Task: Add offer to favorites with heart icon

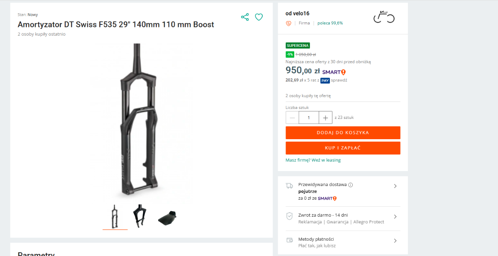Action: pos(259,17)
